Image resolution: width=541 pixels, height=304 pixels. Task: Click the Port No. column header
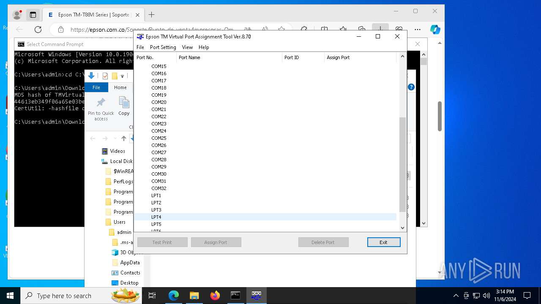pos(155,57)
